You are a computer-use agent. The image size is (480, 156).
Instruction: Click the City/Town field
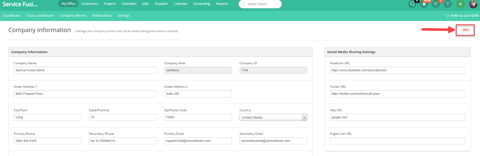coord(48,117)
